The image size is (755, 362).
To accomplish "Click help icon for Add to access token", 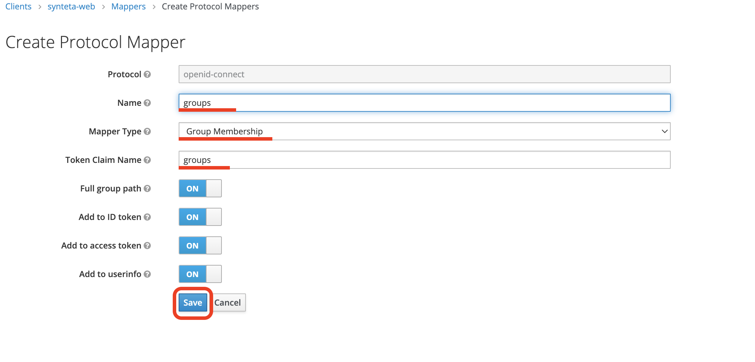I will pyautogui.click(x=147, y=246).
